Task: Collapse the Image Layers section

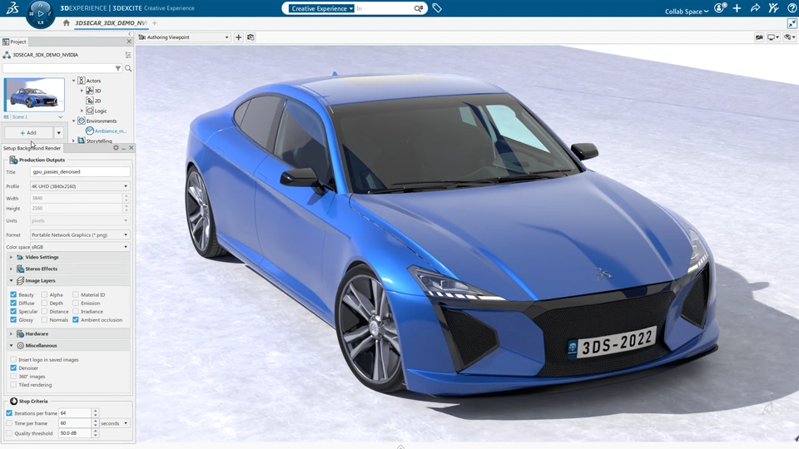Action: click(11, 280)
